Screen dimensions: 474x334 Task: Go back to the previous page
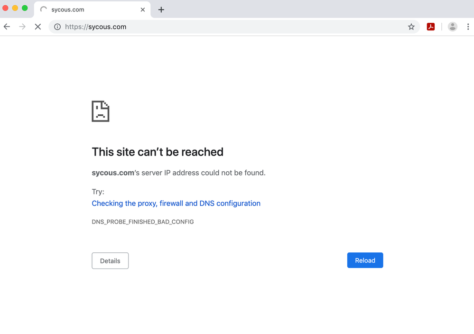7,27
